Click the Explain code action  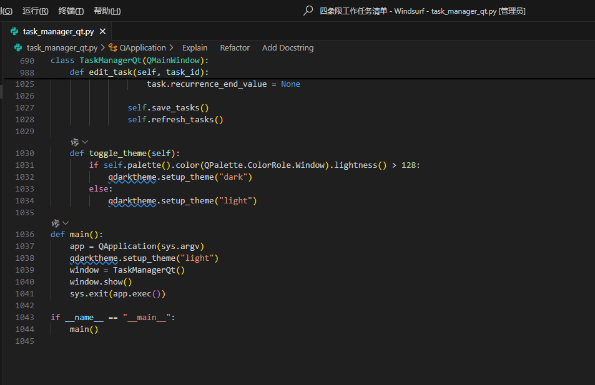coord(195,48)
